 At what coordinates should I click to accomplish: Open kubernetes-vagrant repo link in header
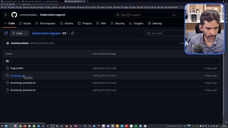(x=53, y=15)
